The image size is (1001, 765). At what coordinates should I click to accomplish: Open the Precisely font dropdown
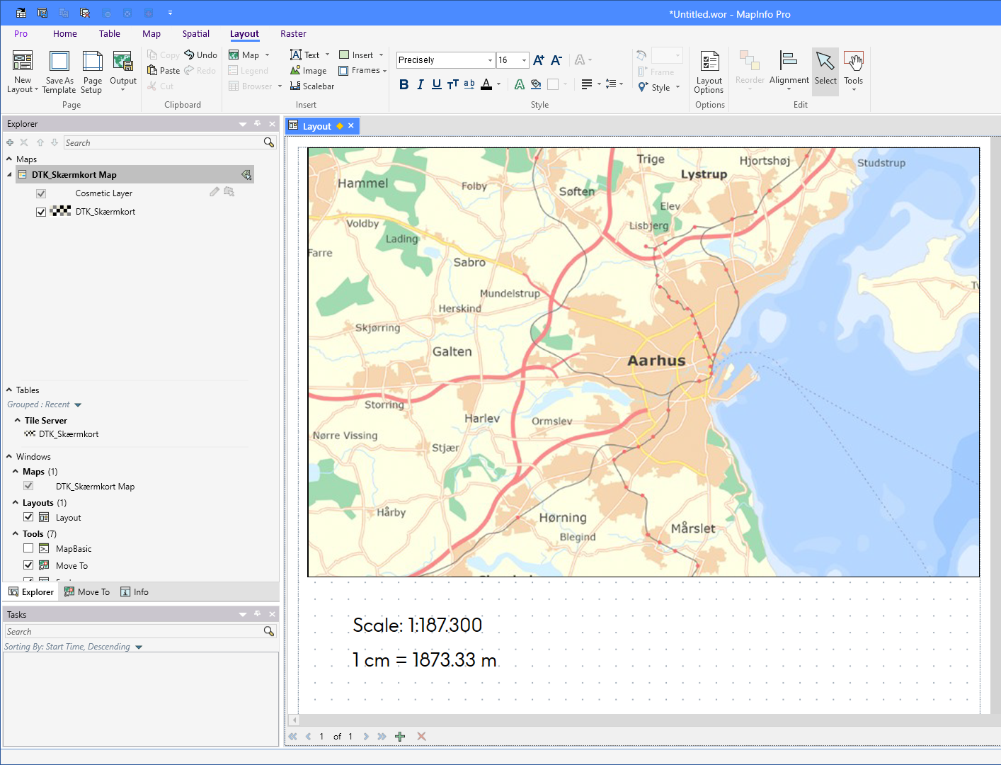tap(489, 60)
